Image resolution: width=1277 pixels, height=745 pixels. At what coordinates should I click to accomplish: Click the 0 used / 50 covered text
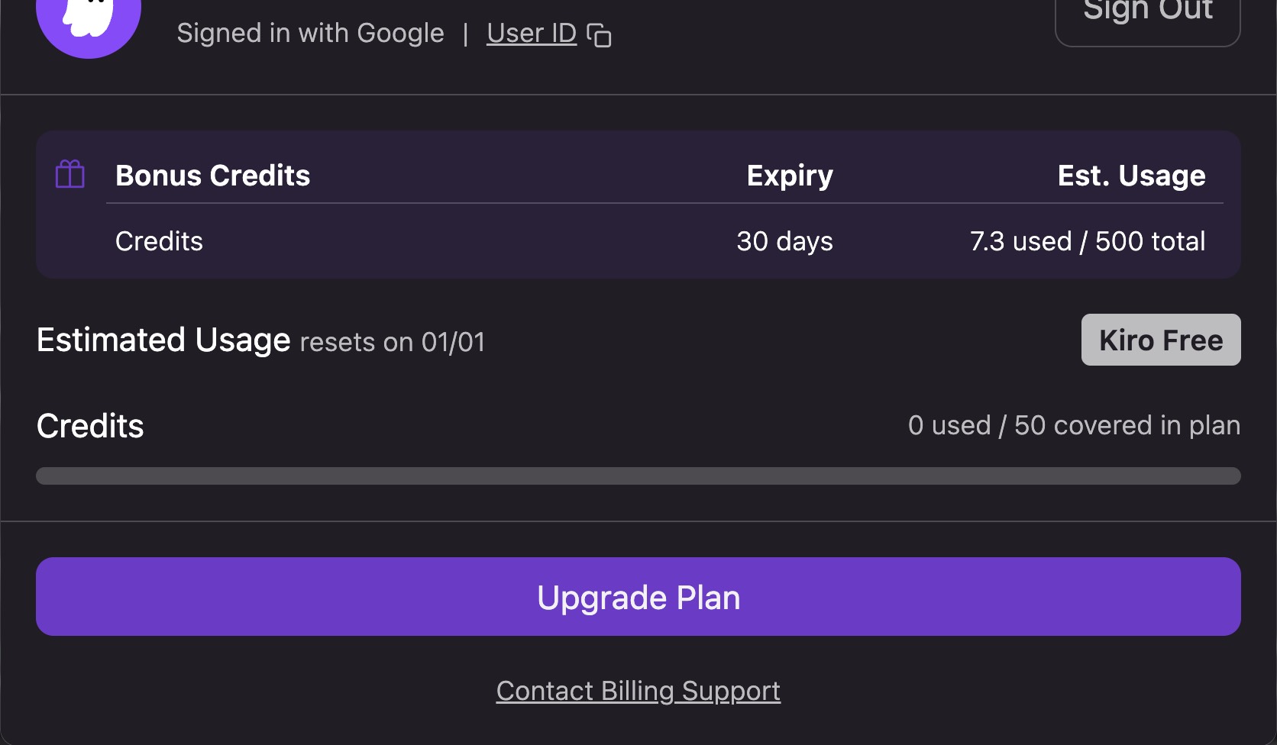[1073, 425]
